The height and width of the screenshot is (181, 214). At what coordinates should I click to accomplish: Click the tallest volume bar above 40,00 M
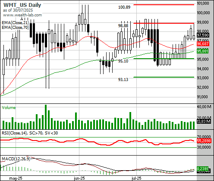click(46, 117)
